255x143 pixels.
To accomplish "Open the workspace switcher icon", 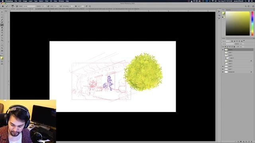I will click(249, 6).
